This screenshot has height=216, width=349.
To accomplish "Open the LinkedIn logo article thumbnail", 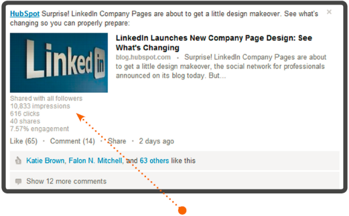I will coord(59,63).
